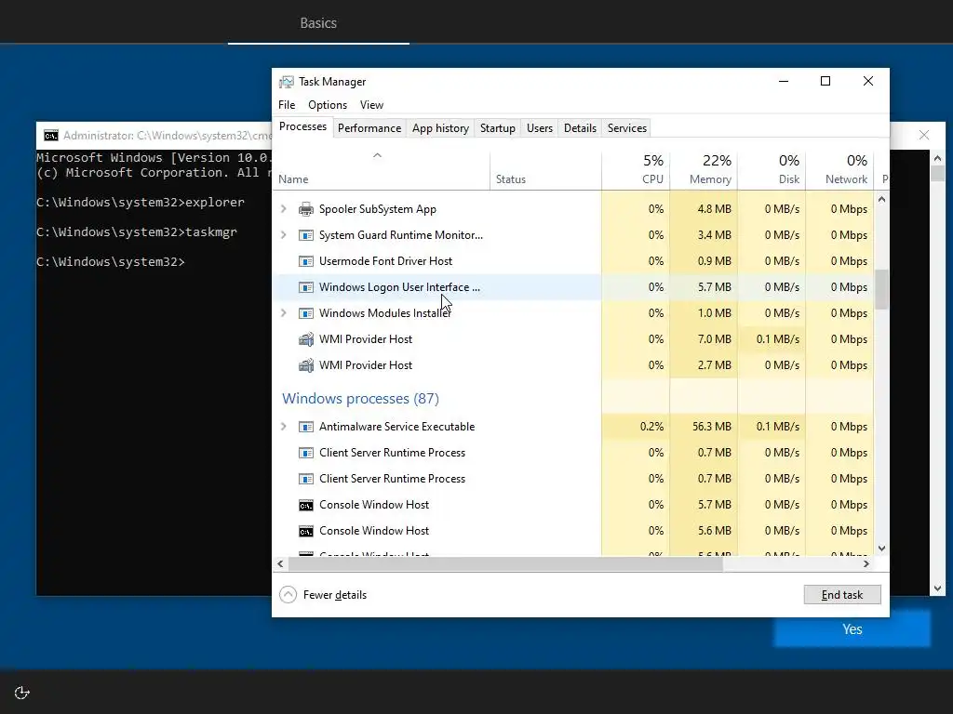953x714 pixels.
Task: Switch to the App history tab
Action: [x=440, y=128]
